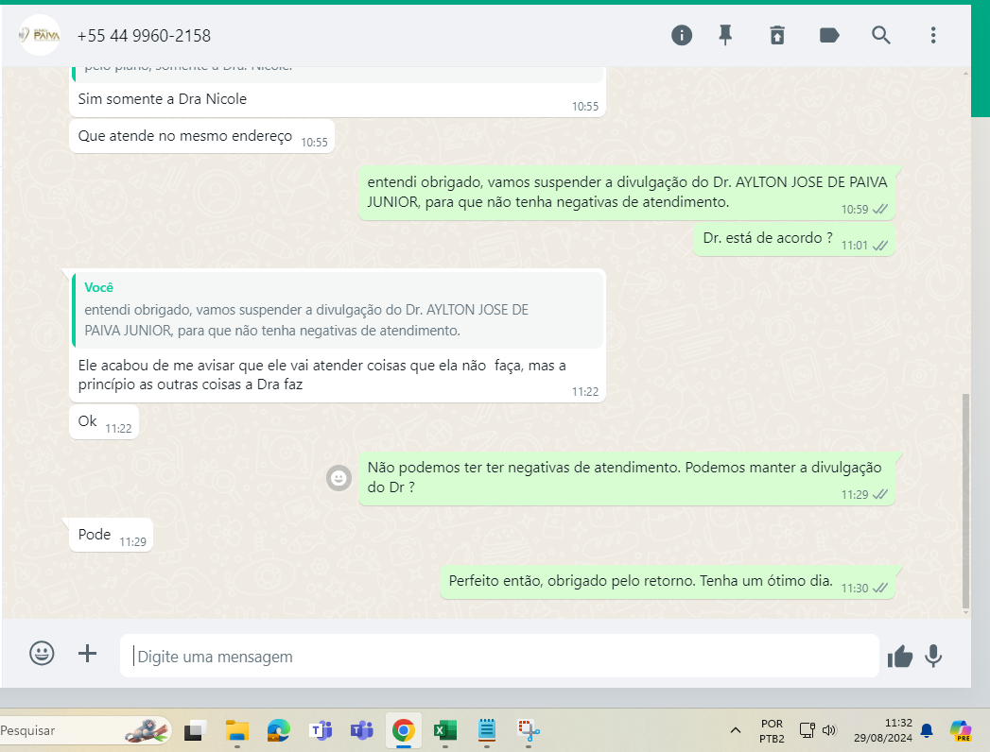
Task: Select message 'Dr. está de acordo ?'
Action: click(793, 239)
